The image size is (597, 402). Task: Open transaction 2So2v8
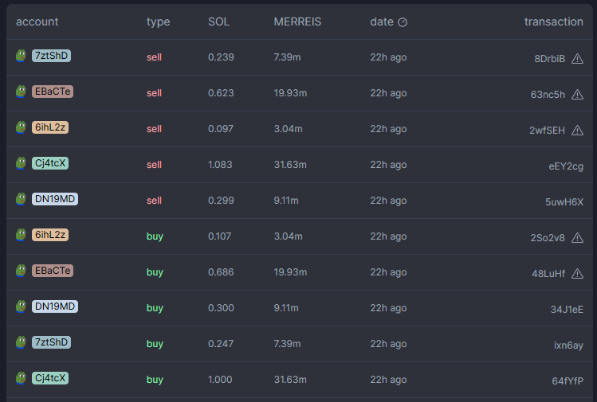pyautogui.click(x=548, y=238)
